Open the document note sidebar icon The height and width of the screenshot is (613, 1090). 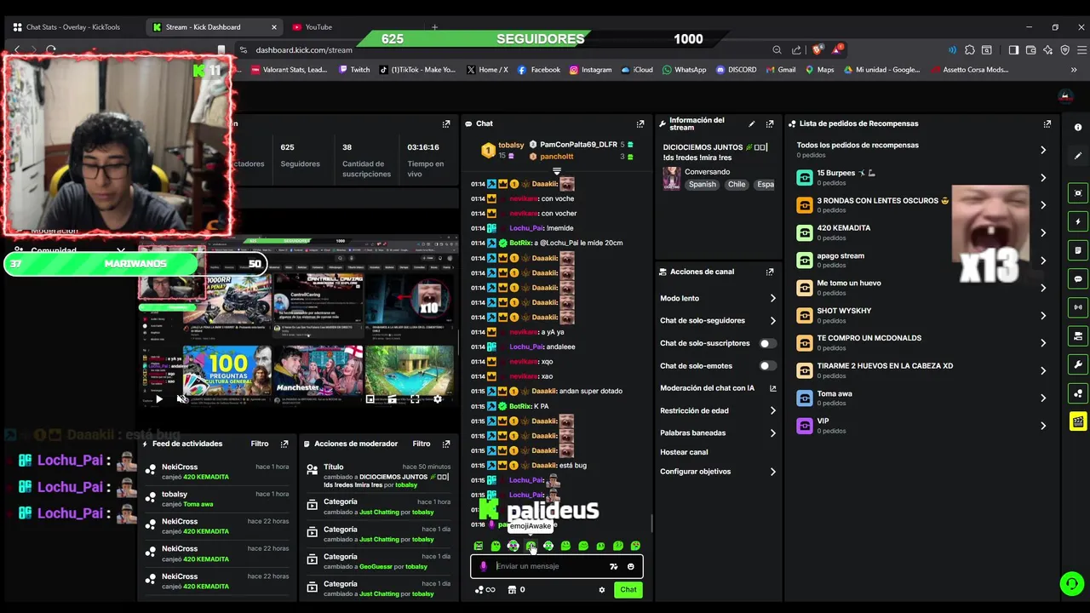(x=1078, y=250)
